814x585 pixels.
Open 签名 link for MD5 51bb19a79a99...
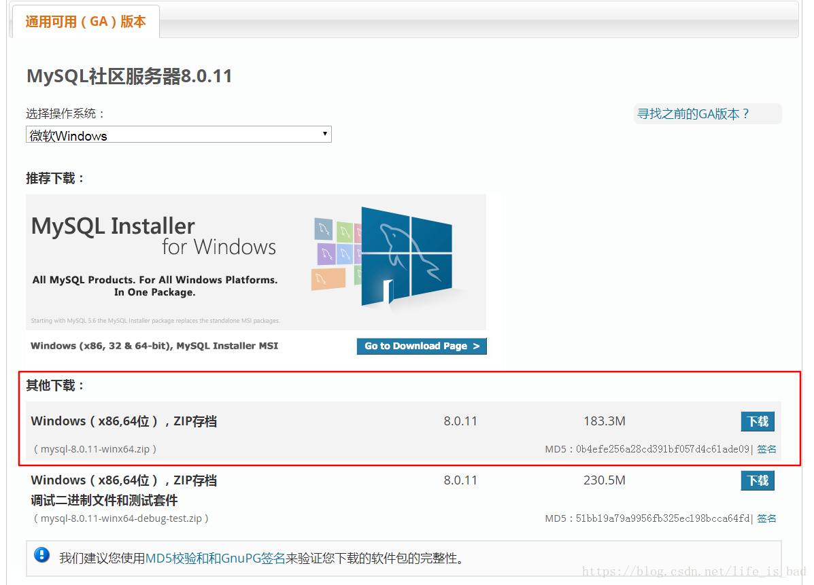pyautogui.click(x=766, y=518)
